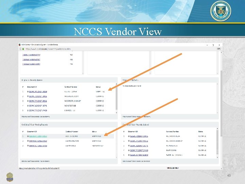The width and height of the screenshot is (245, 184).
Task: Click scroll-down arrow of Originator Recently Updated panel
Action: pyautogui.click(x=116, y=113)
